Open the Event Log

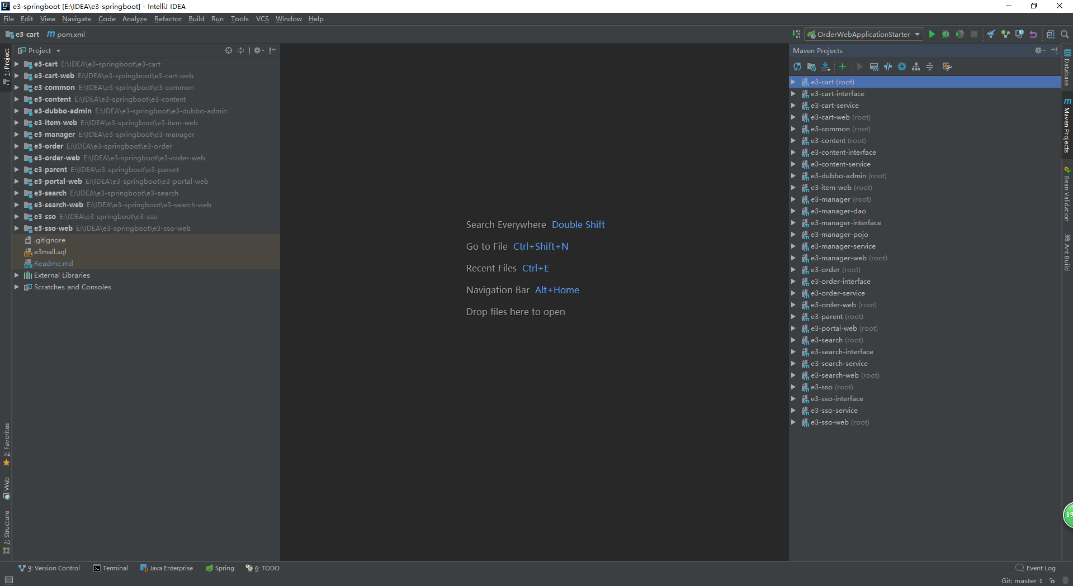(1036, 568)
